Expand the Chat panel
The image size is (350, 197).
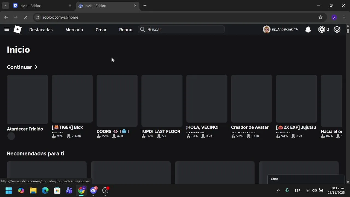tap(306, 179)
